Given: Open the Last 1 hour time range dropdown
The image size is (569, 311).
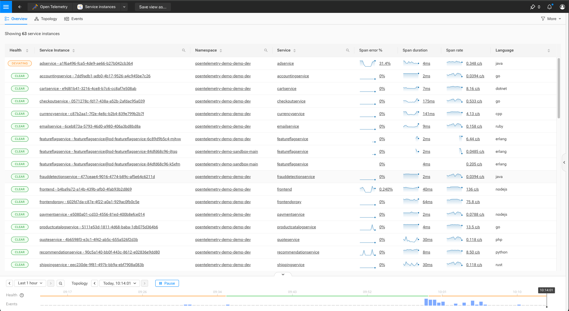Looking at the screenshot, I should pyautogui.click(x=30, y=283).
